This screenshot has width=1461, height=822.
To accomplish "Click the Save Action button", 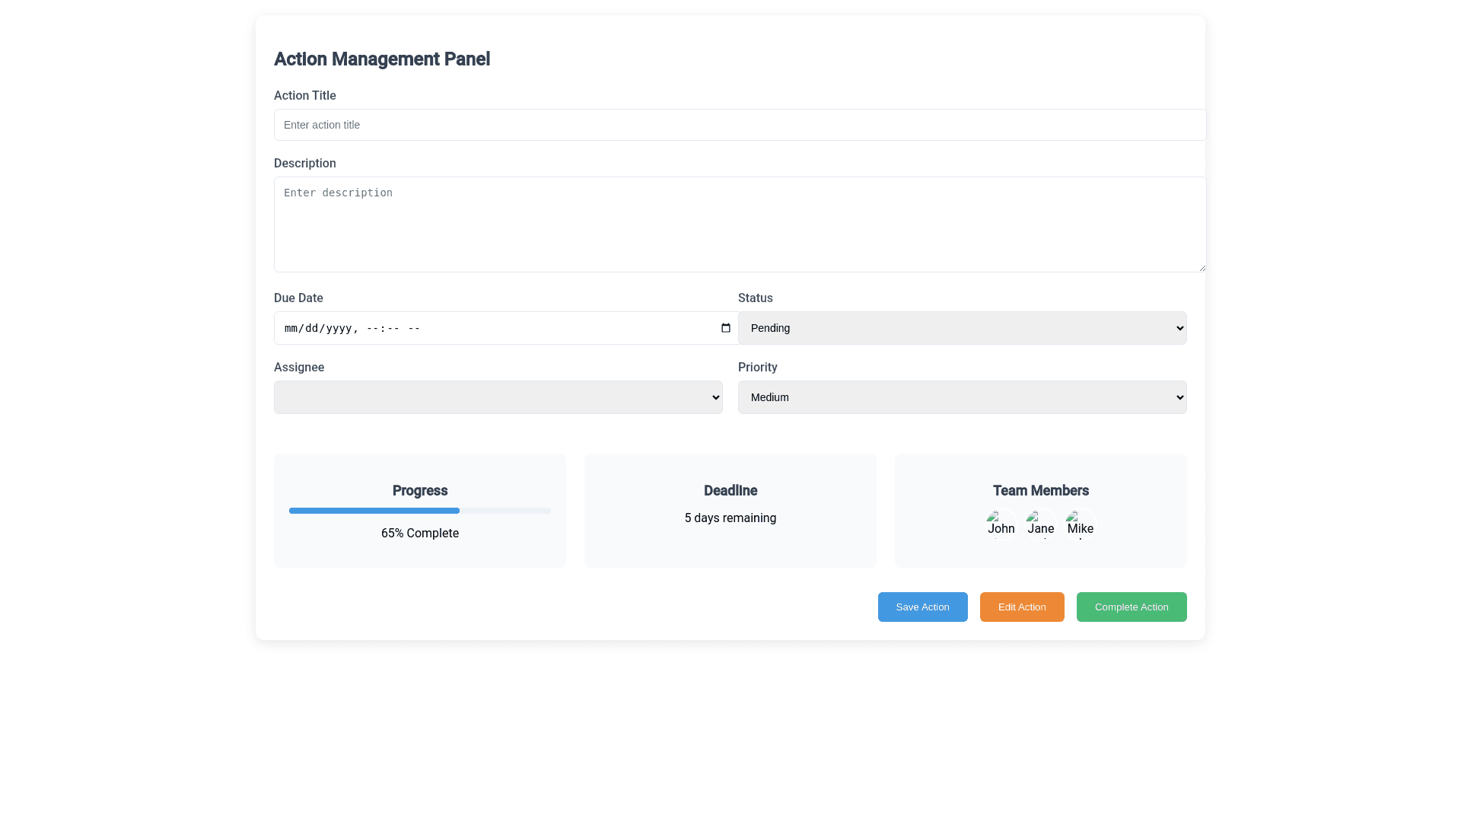I will (x=922, y=607).
